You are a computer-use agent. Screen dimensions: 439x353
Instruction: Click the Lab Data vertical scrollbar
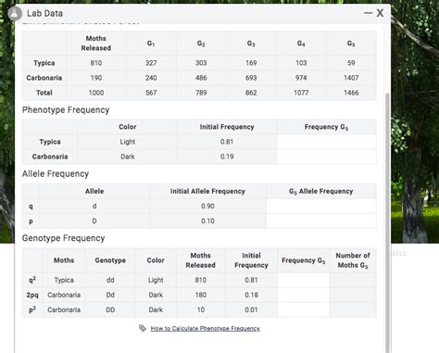(387, 222)
